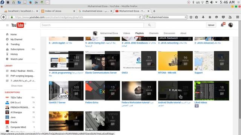Image resolution: width=241 pixels, height=135 pixels.
Task: Open the MTCNA - Mikrotik playlist thumbnail
Action: click(175, 61)
